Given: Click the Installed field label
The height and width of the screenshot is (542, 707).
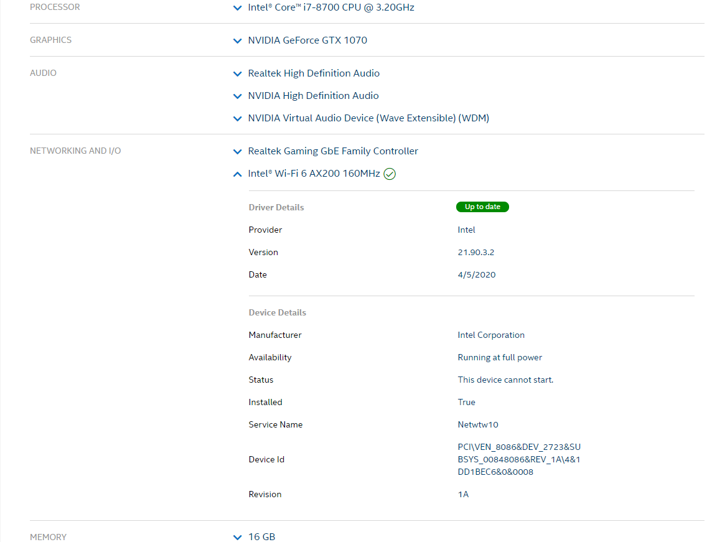Looking at the screenshot, I should coord(265,402).
